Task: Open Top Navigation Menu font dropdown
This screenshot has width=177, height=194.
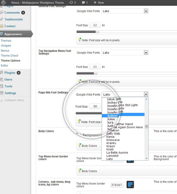Action: point(146,52)
